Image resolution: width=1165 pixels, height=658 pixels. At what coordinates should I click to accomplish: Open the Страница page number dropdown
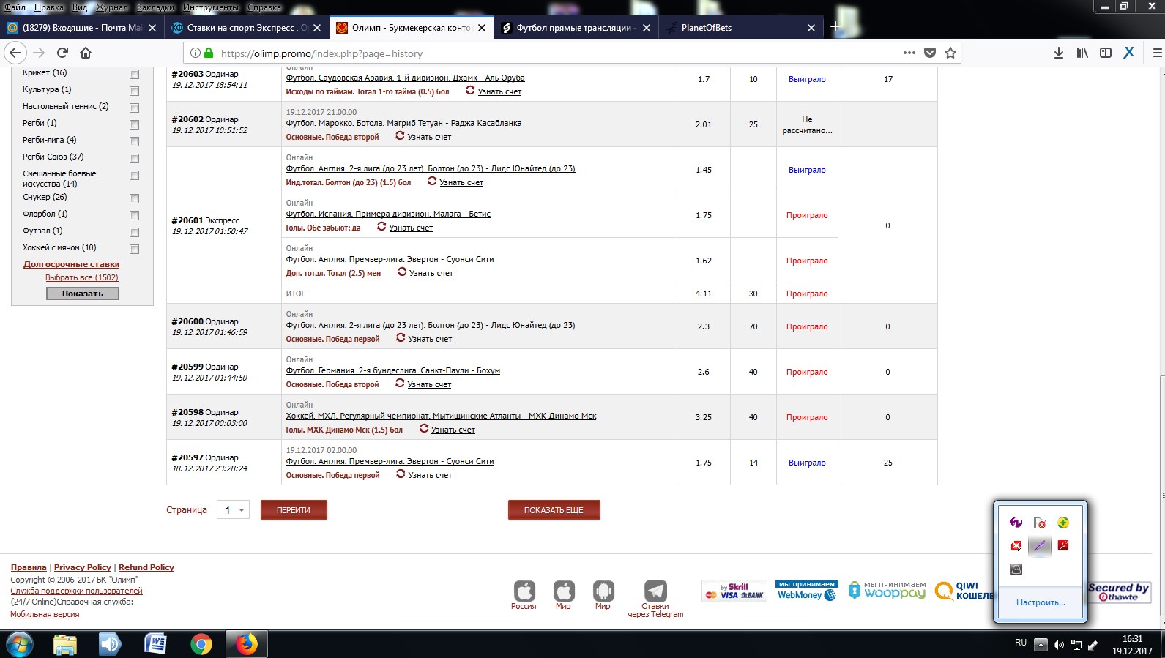(x=234, y=510)
